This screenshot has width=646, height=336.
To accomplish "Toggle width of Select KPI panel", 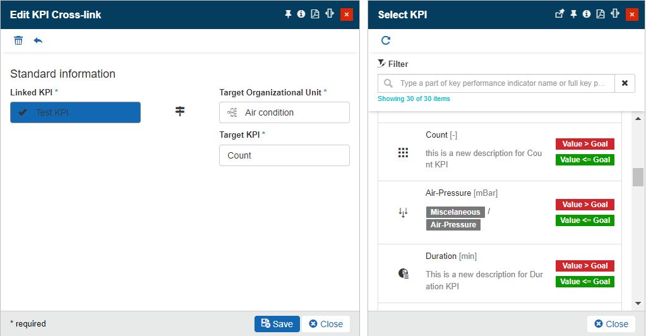I will coord(615,14).
